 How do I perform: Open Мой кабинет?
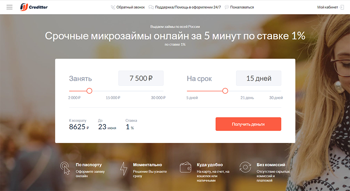tap(327, 7)
